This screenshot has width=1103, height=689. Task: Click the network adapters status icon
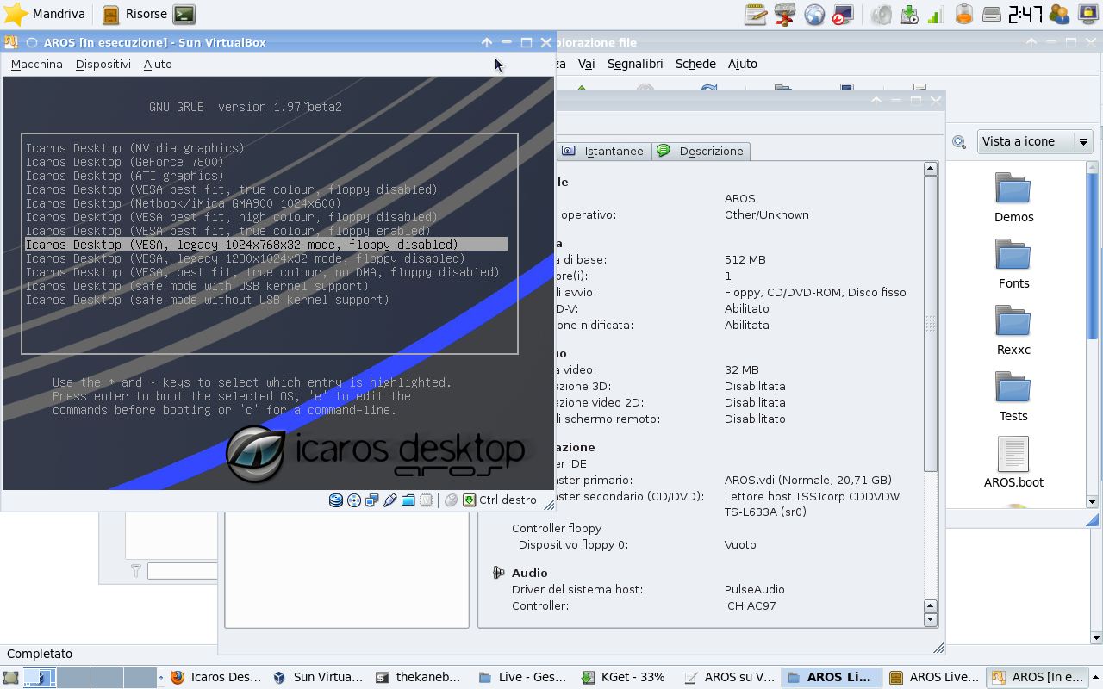[x=372, y=500]
